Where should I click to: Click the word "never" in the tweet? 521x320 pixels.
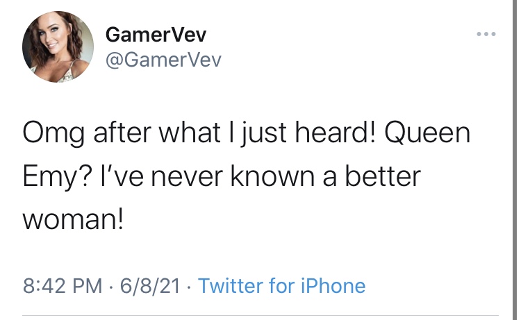[x=187, y=178]
